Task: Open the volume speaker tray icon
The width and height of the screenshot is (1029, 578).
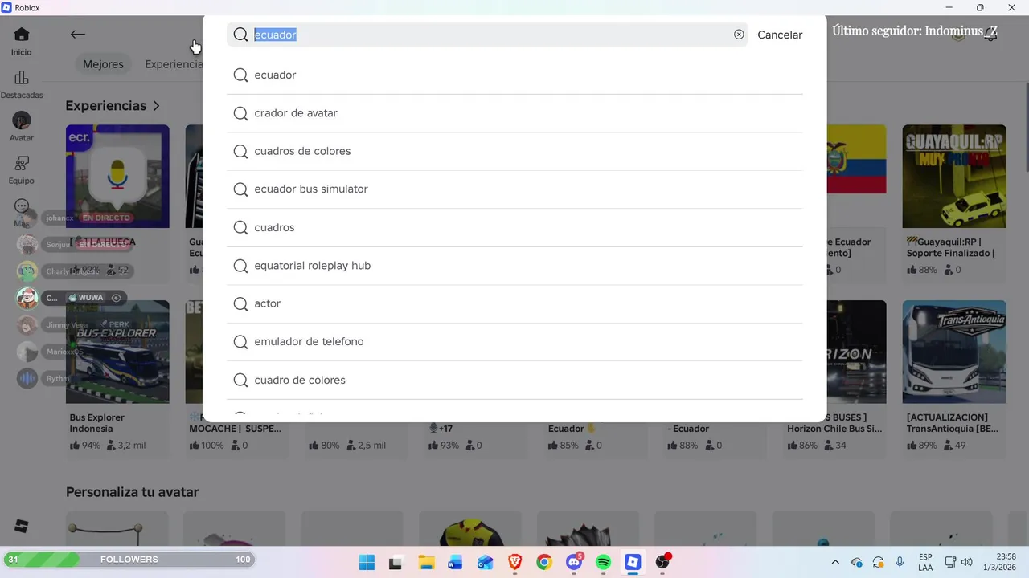Action: tap(966, 562)
